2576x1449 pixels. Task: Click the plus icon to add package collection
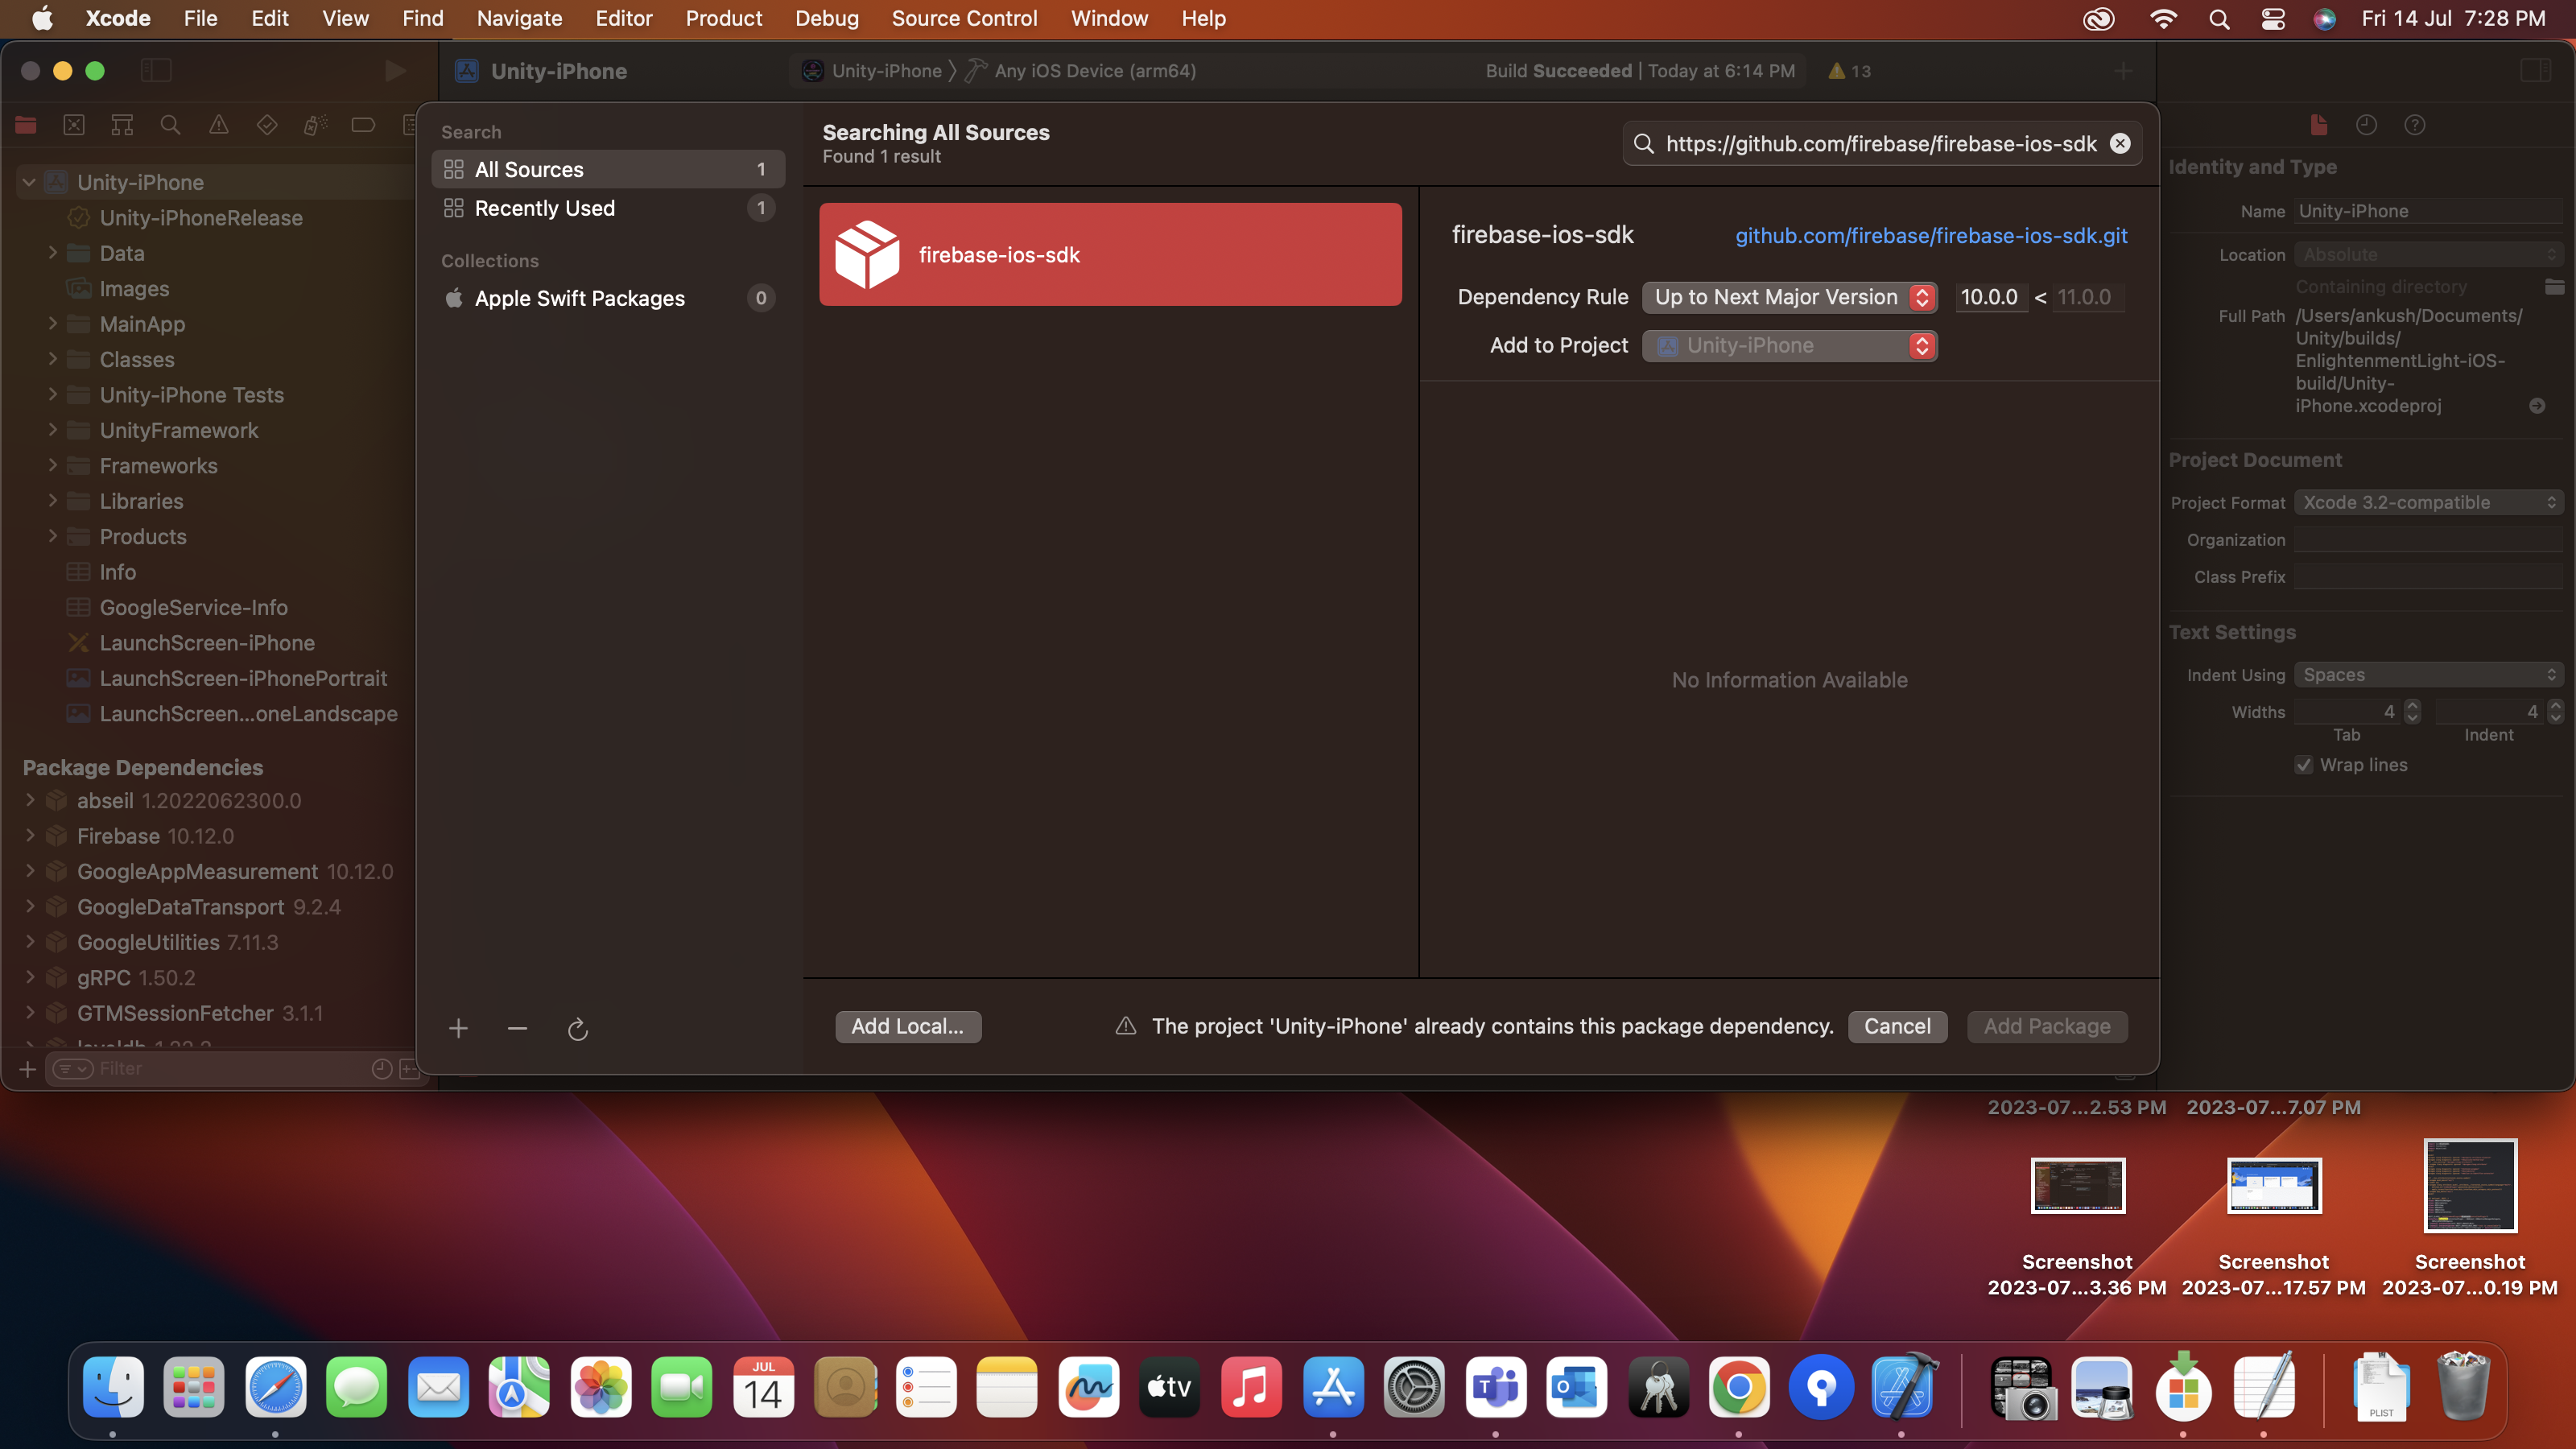click(x=458, y=1028)
